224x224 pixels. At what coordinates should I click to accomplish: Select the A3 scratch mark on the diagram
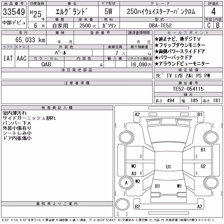click(134, 174)
